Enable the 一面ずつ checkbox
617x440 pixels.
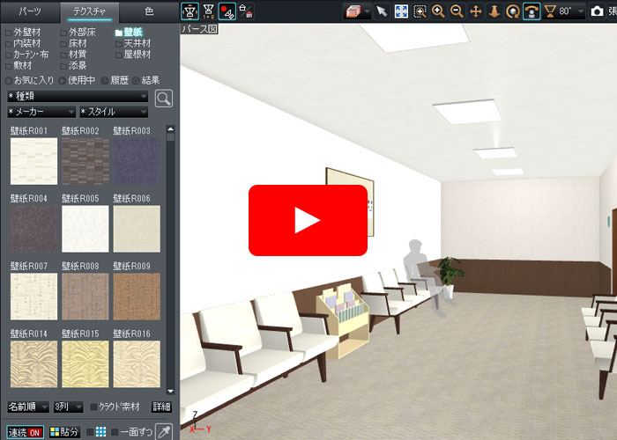(x=115, y=432)
